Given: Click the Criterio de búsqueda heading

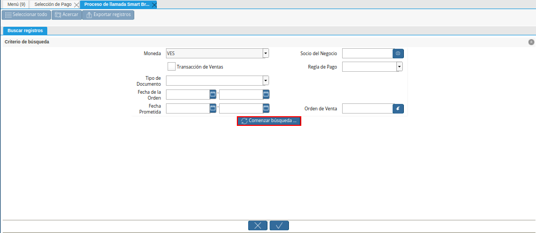Looking at the screenshot, I should [x=27, y=42].
